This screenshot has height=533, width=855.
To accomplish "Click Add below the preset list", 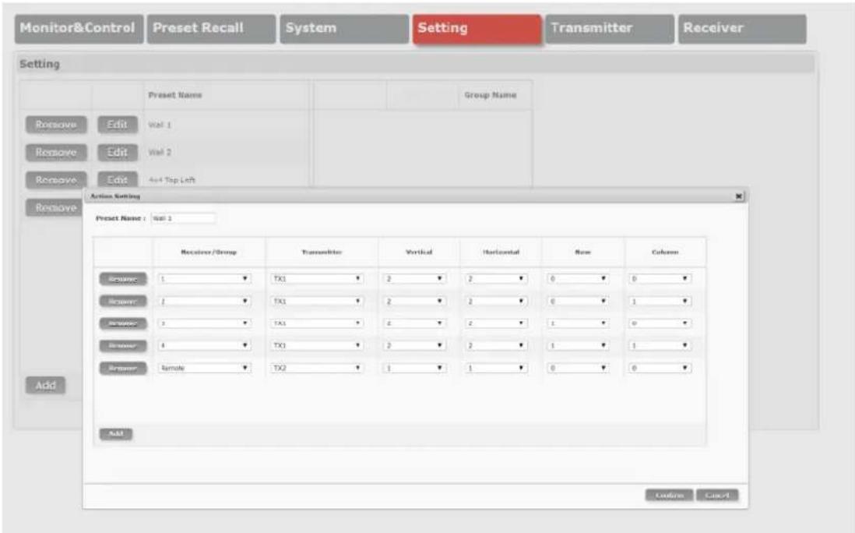I will pyautogui.click(x=45, y=385).
